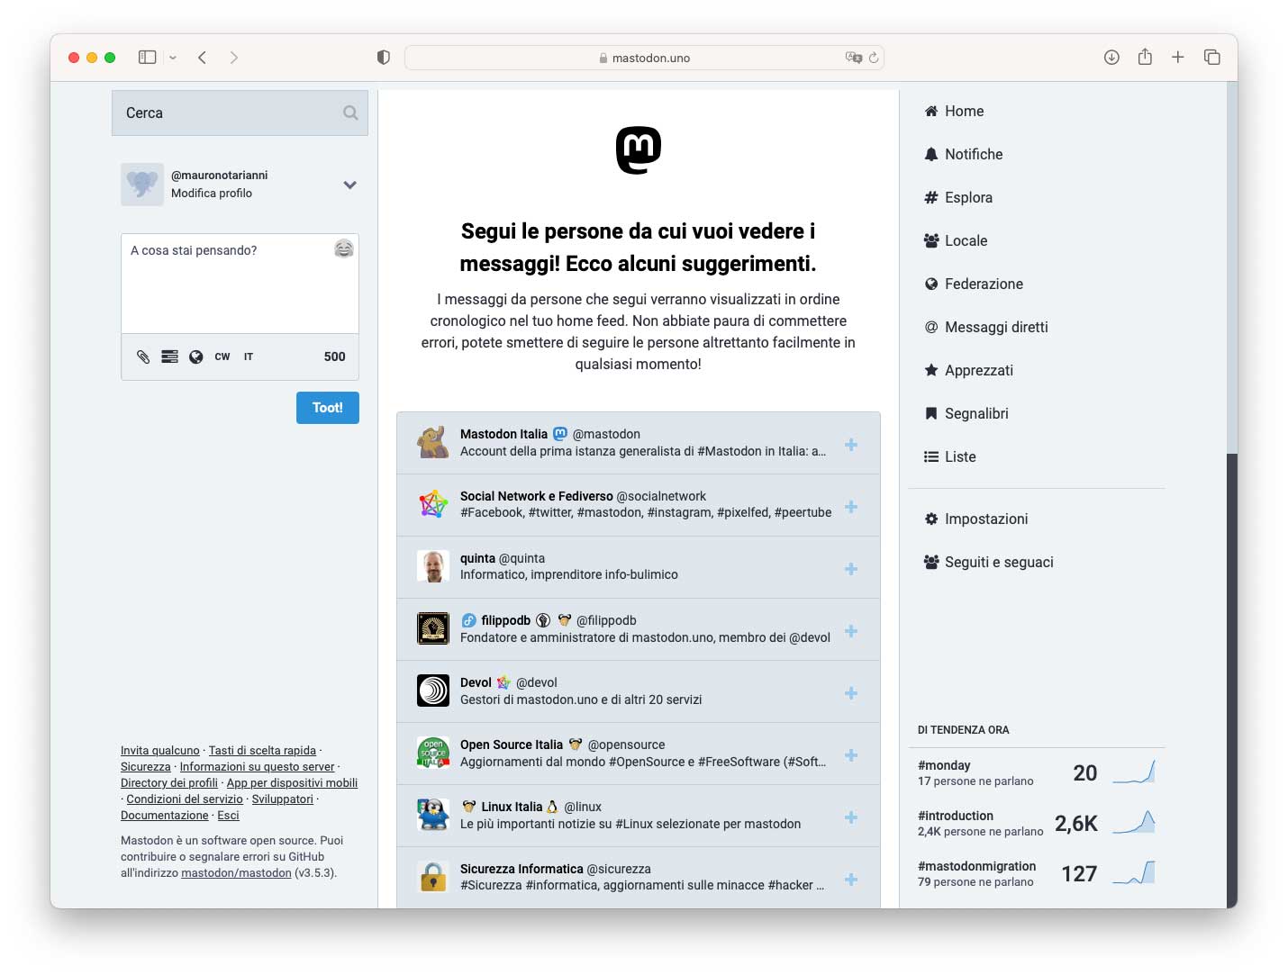Open the Sicurezza footer link
Screen dimensions: 1288x975
[146, 767]
